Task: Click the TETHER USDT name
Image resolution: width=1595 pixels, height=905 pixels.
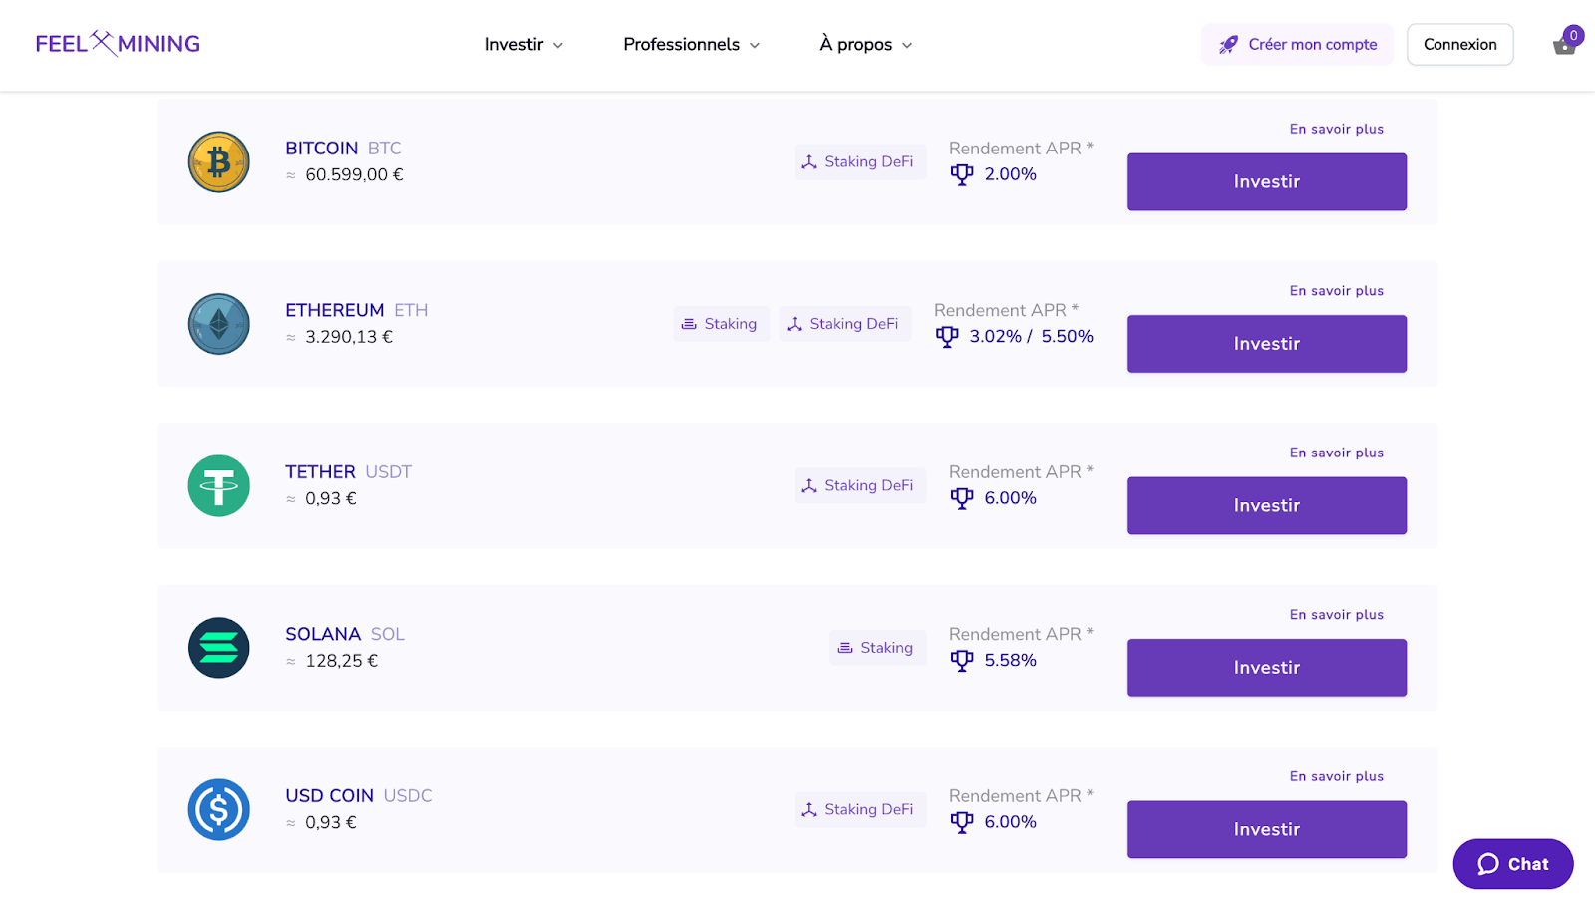Action: coord(348,472)
